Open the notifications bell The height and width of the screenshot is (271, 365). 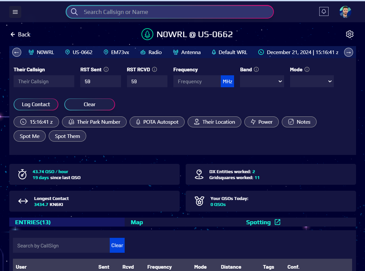point(324,11)
